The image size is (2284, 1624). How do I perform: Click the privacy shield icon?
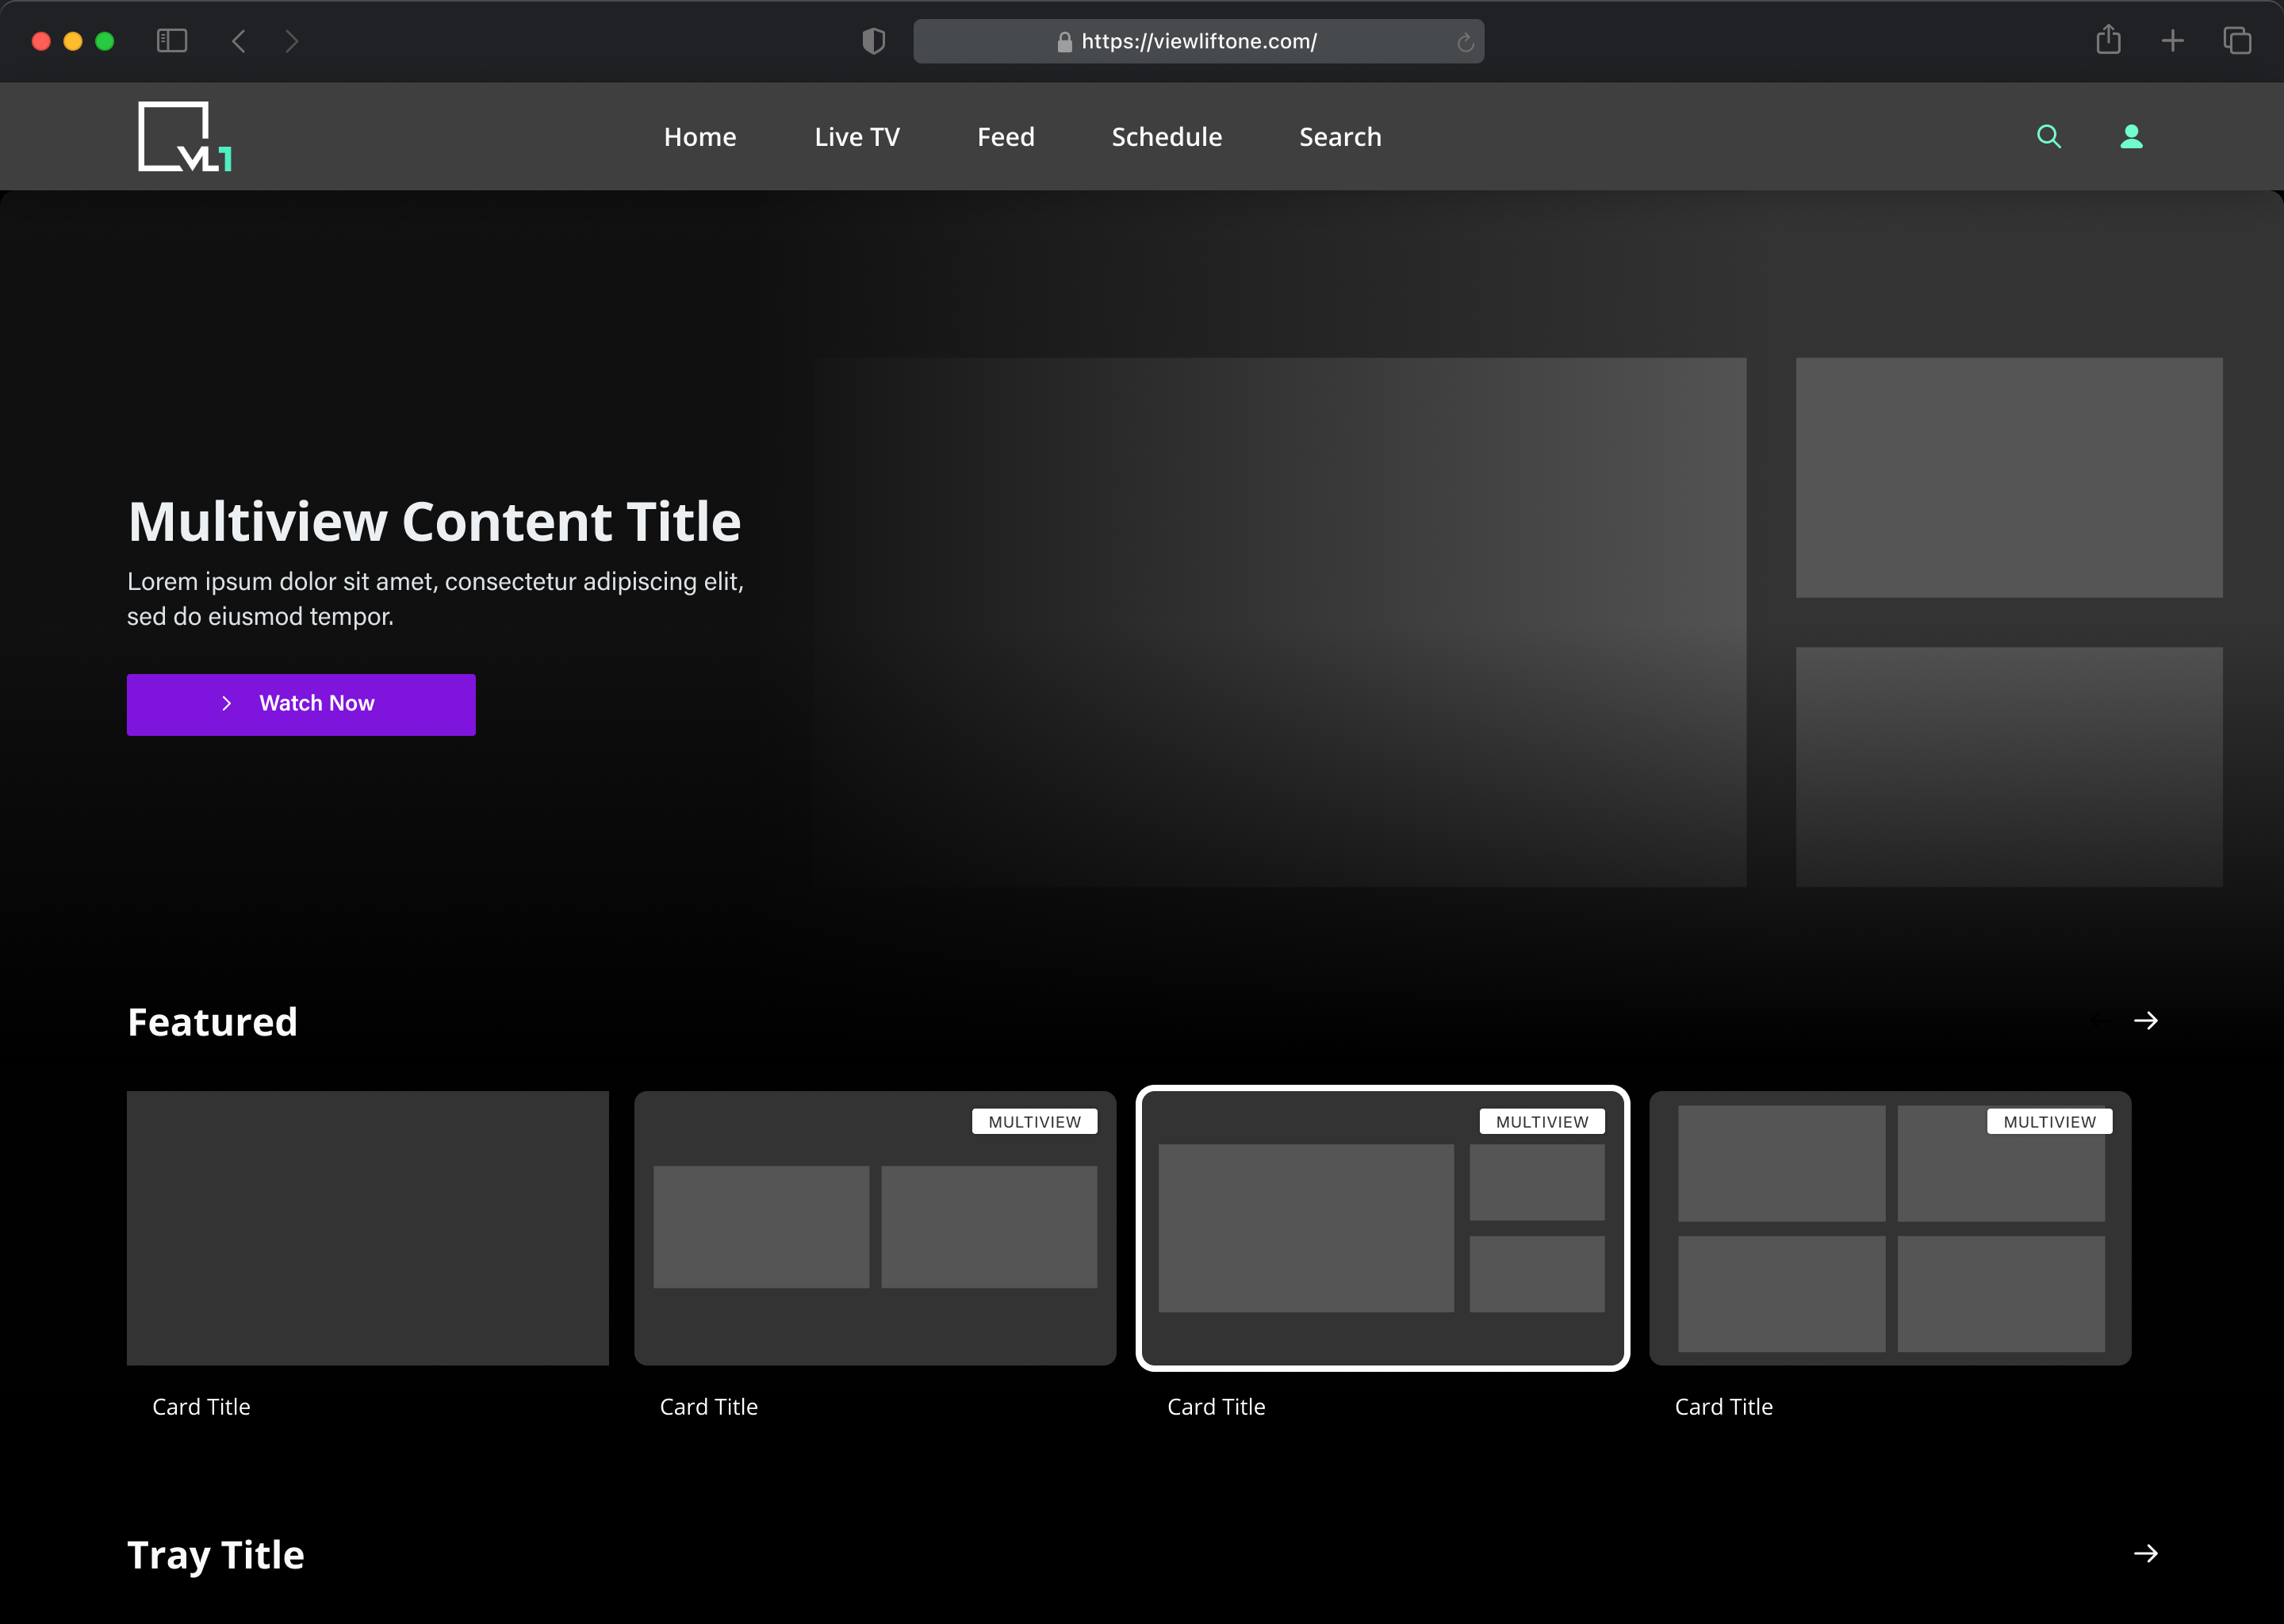point(874,41)
